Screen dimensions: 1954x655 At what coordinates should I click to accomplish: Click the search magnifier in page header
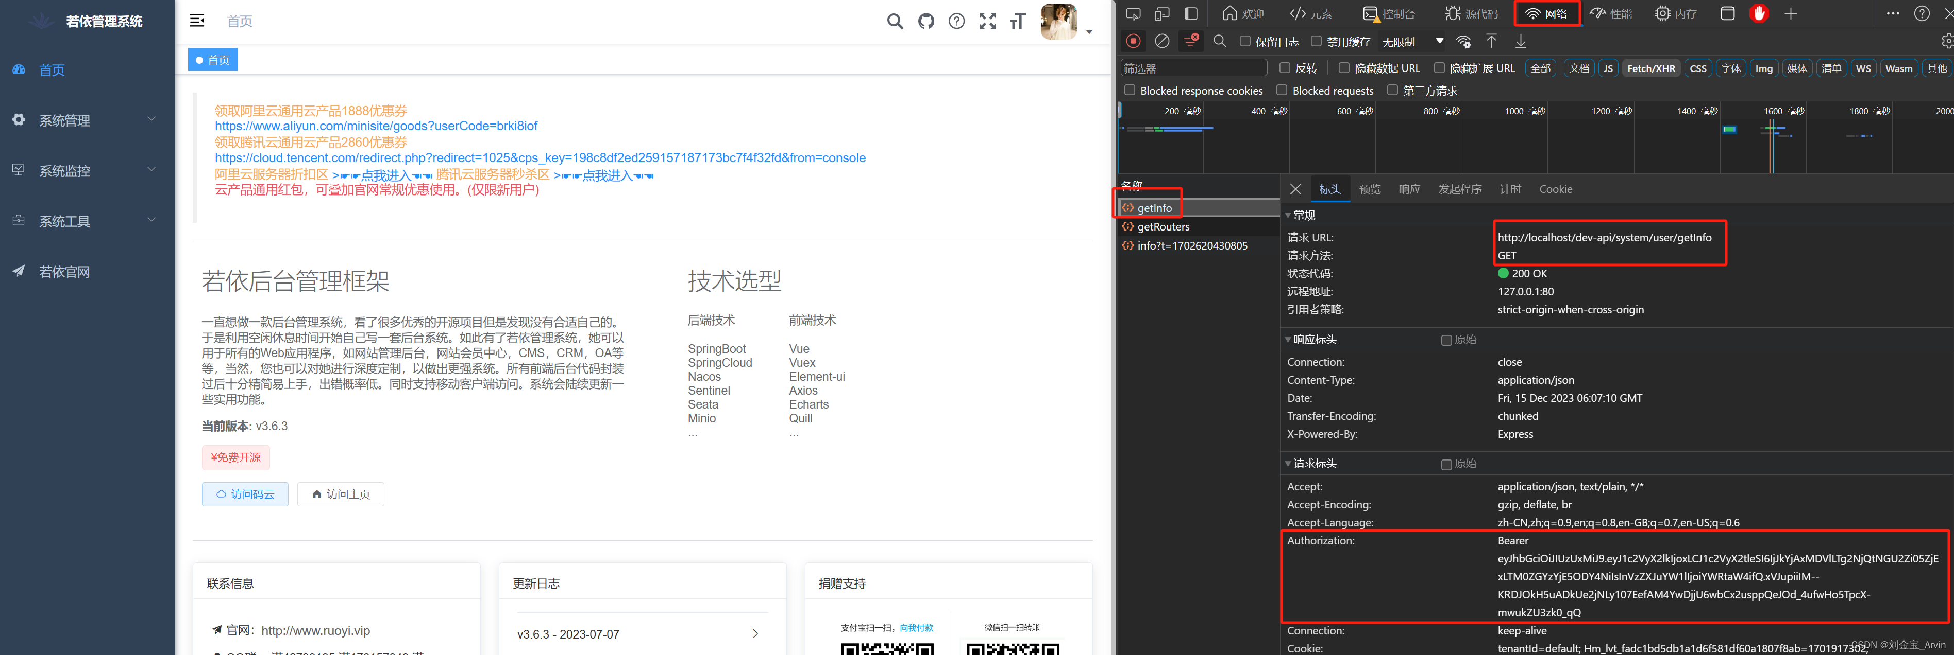pyautogui.click(x=895, y=21)
